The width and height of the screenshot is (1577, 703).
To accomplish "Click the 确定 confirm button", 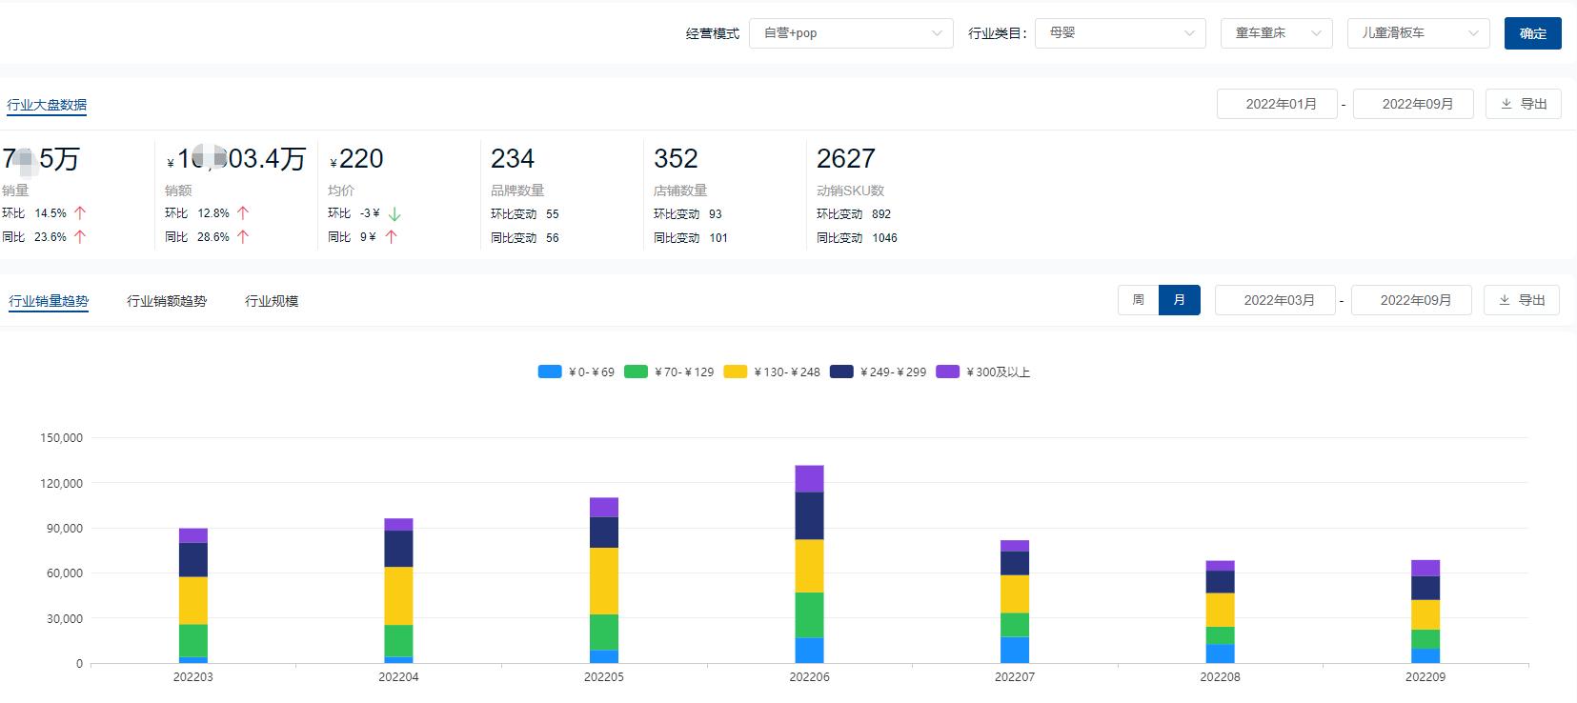I will 1532,33.
